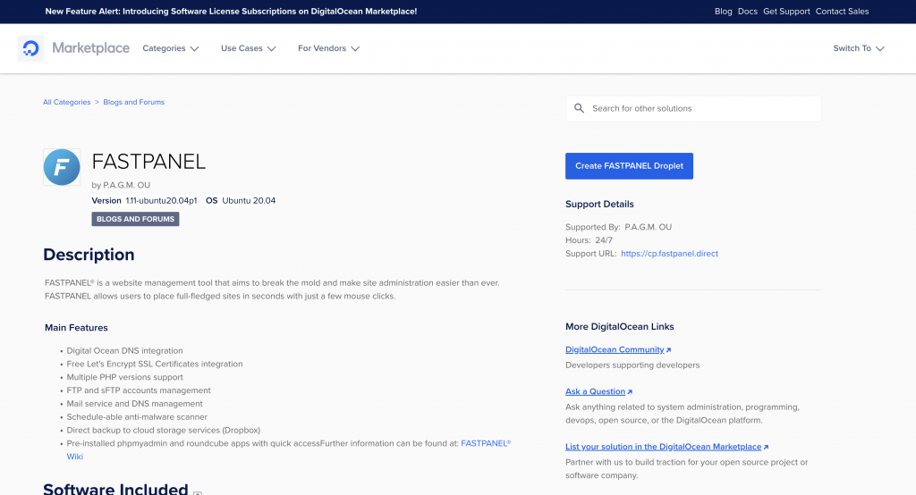The width and height of the screenshot is (916, 495).
Task: Click external link icon beside DigitalOcean Community
Action: pyautogui.click(x=668, y=350)
